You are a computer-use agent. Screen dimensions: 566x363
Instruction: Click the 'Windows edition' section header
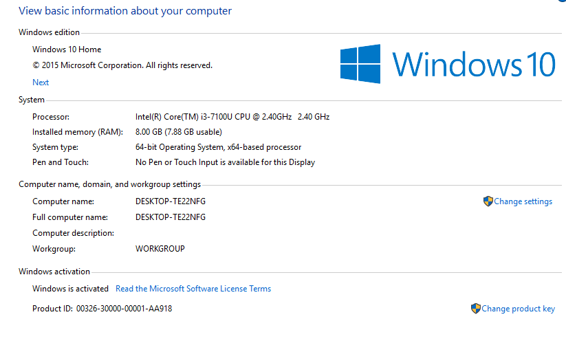(49, 32)
